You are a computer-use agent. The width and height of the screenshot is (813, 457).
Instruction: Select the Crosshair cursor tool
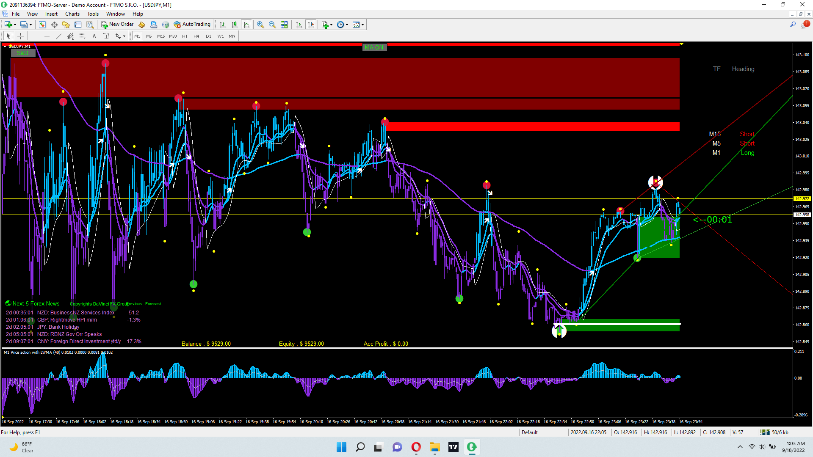click(20, 36)
